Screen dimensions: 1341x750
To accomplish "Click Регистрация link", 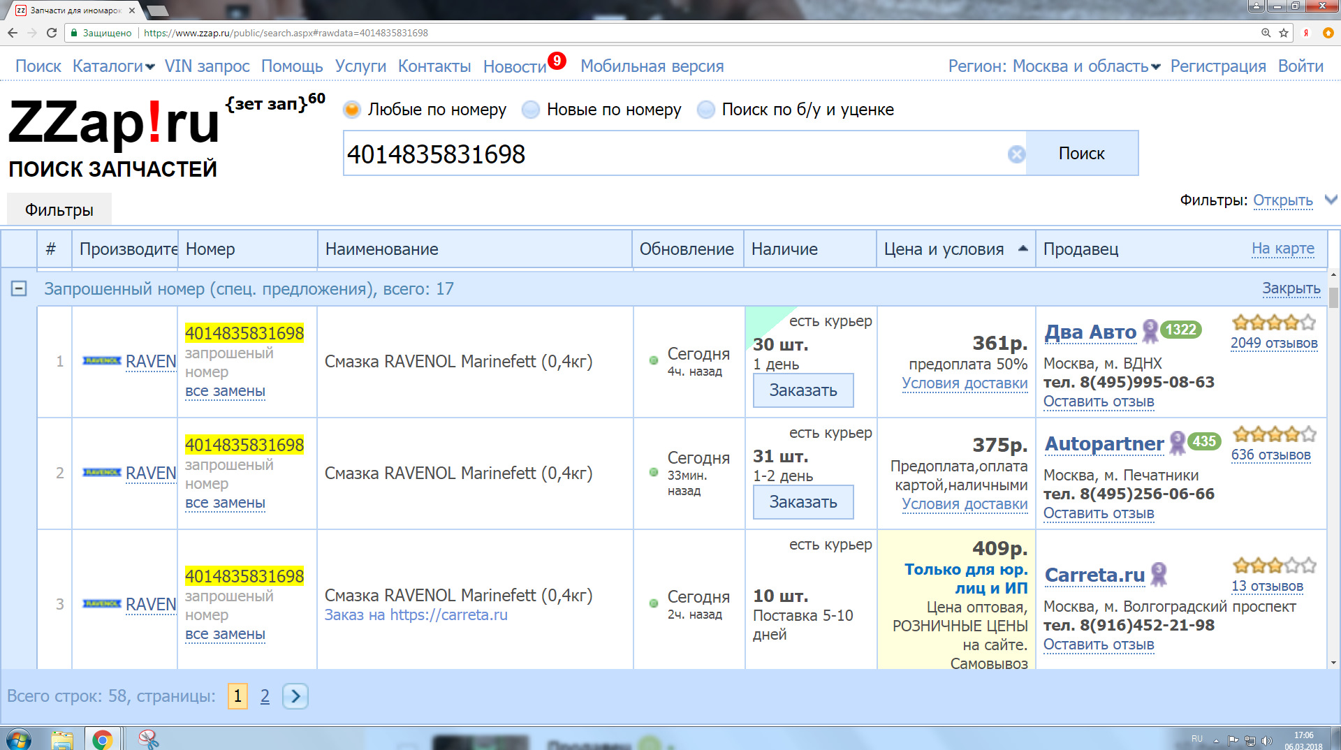I will click(1218, 66).
